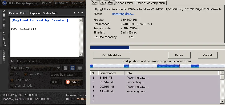The image size is (225, 105).
Task: Toggle the SSL checkbox
Action: tap(12, 74)
